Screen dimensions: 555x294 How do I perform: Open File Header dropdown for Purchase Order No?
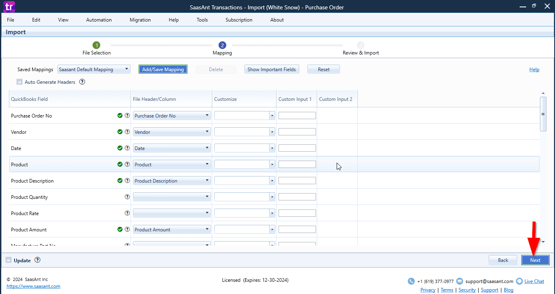172,115
